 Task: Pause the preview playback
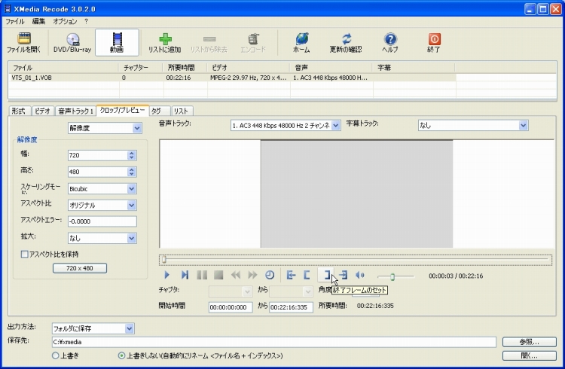(x=202, y=276)
